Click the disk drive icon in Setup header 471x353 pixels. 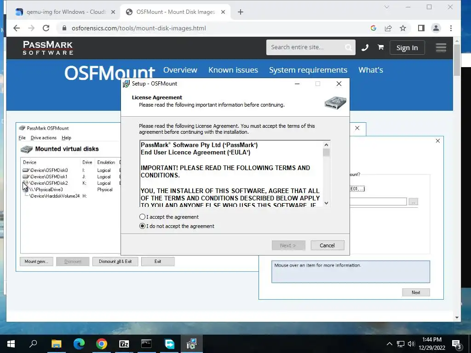tap(335, 102)
